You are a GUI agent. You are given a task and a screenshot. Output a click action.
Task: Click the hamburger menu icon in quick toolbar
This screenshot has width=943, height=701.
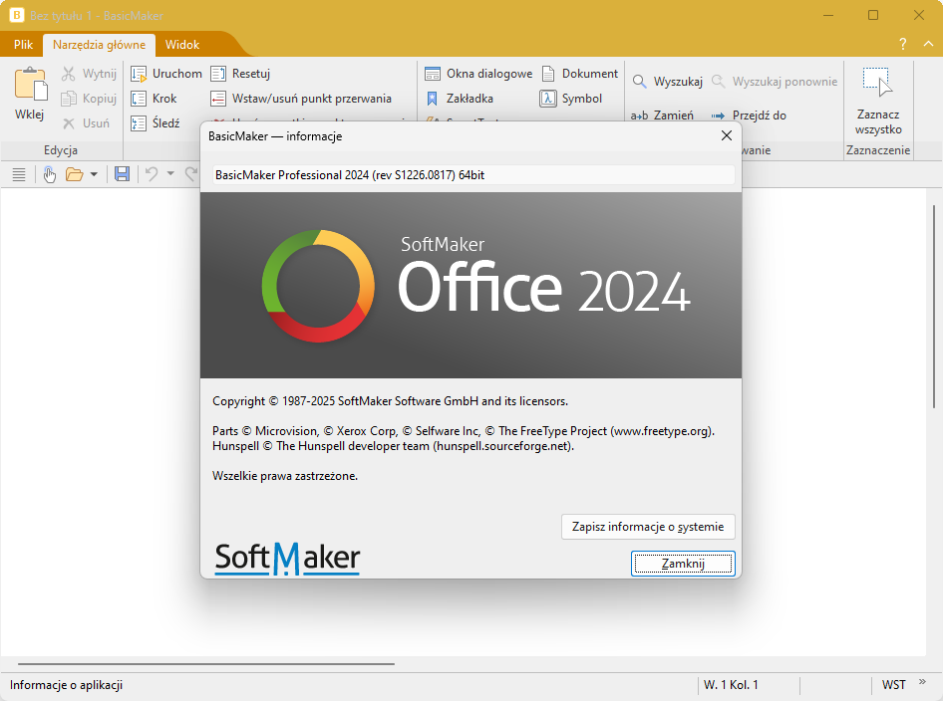[x=19, y=175]
